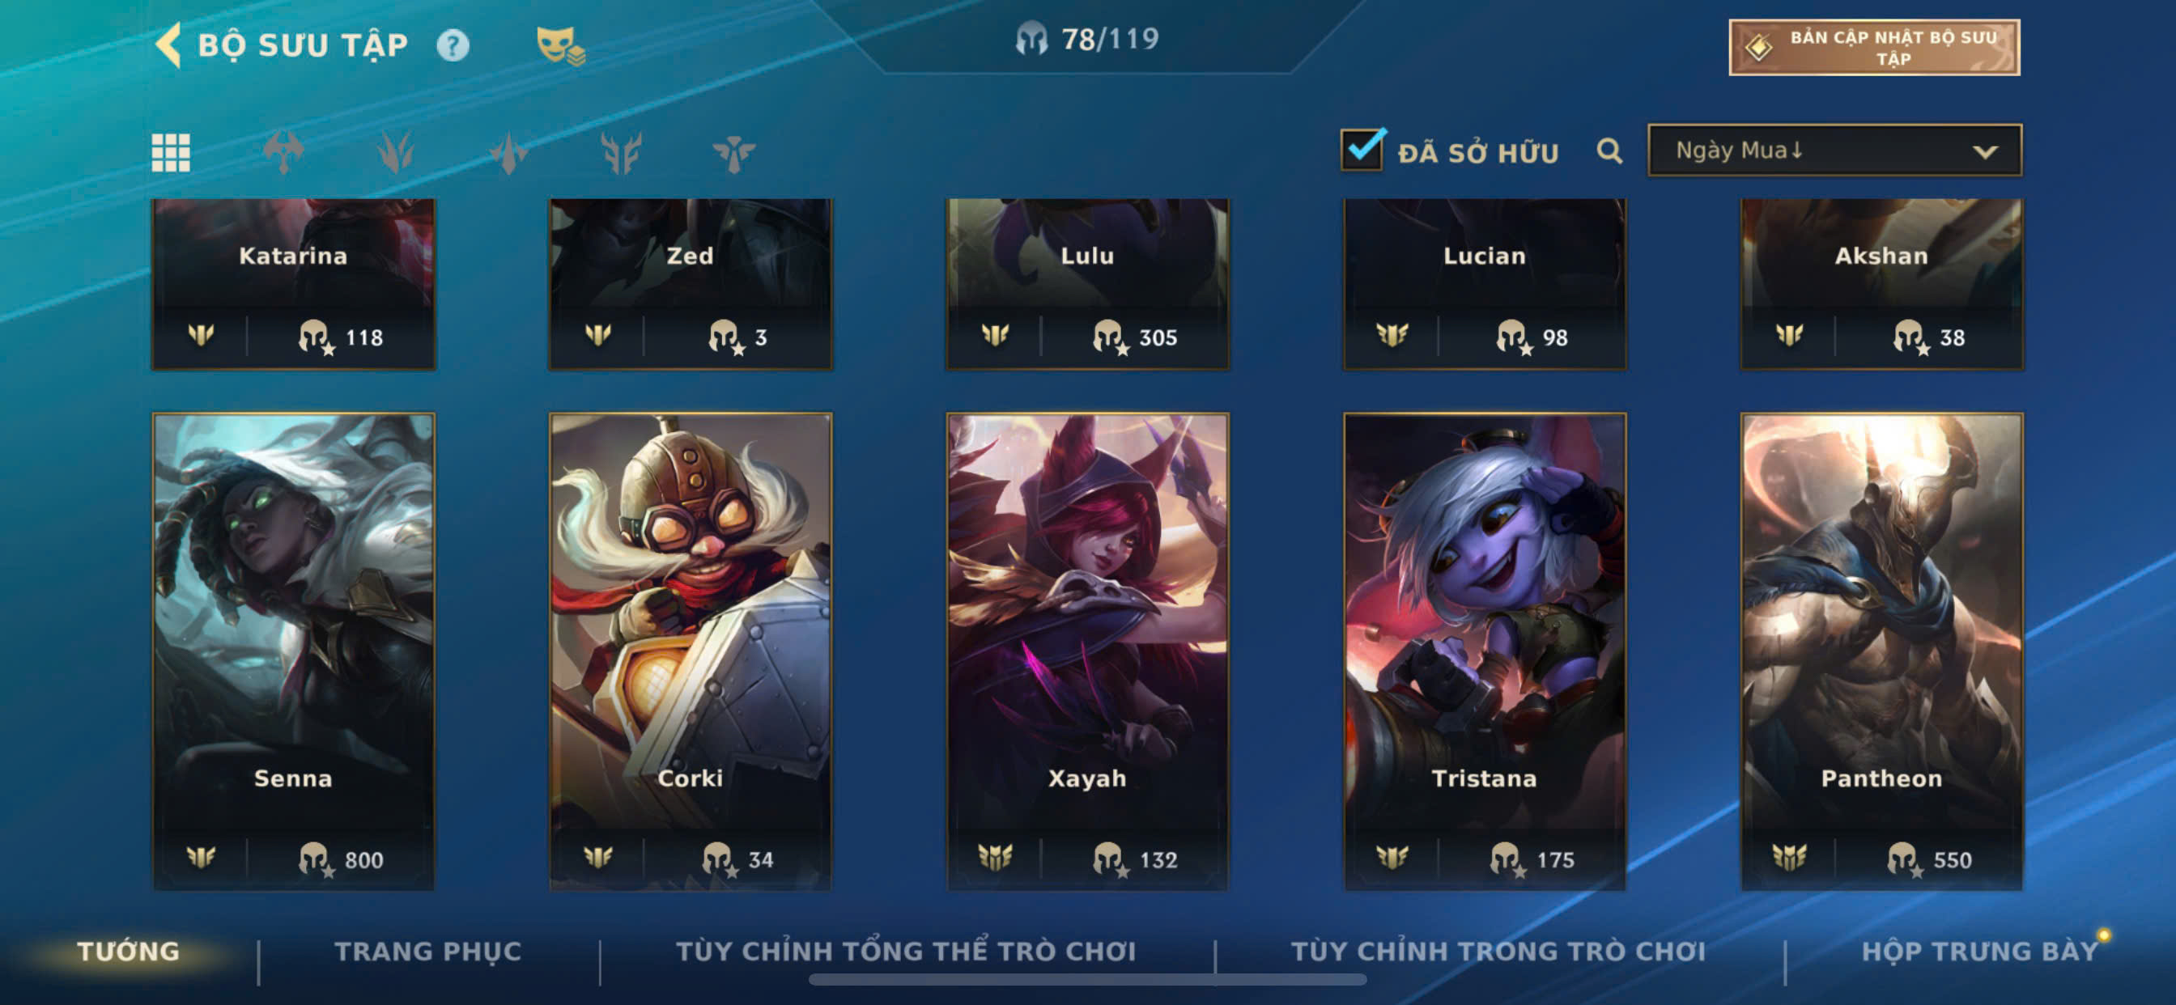
Task: Open Tùy Chỉnh Trong Trò Chơi tab
Action: tap(1498, 951)
